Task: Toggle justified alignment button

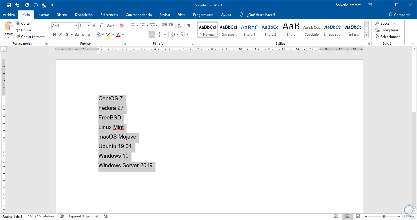Action: [x=152, y=35]
